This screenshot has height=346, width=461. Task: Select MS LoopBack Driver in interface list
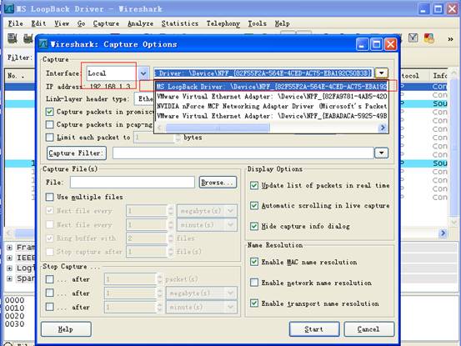coord(272,87)
